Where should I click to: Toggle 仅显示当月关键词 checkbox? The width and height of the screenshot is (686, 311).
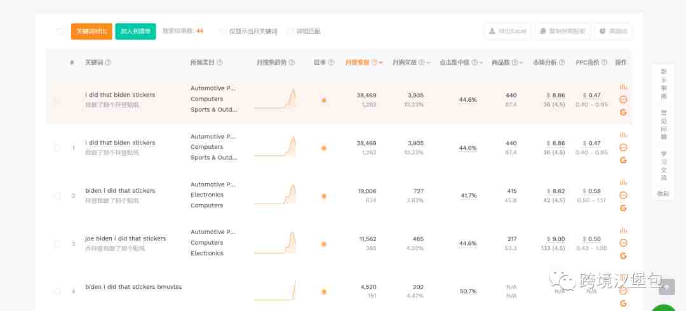click(x=222, y=32)
